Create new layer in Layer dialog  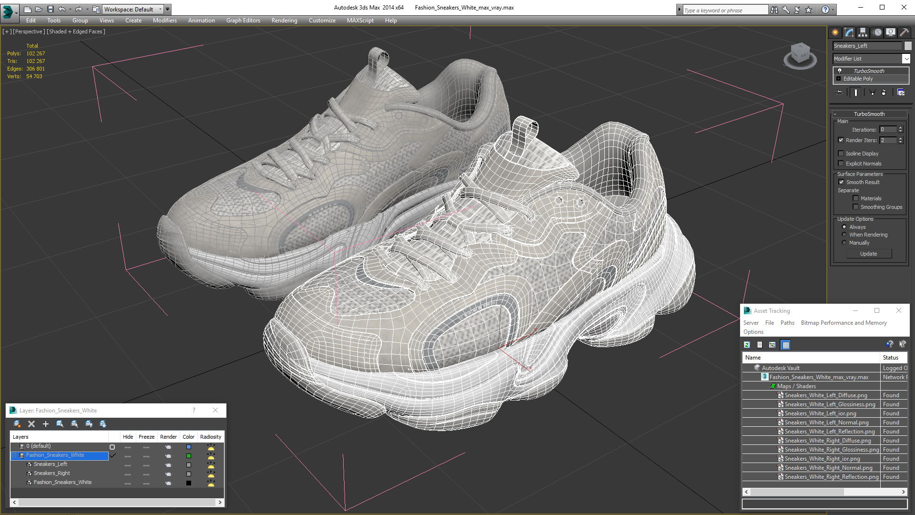(x=17, y=424)
